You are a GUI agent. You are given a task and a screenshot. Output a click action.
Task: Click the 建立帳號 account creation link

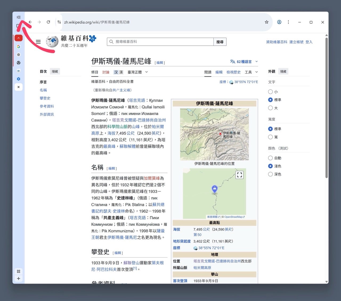click(x=296, y=42)
